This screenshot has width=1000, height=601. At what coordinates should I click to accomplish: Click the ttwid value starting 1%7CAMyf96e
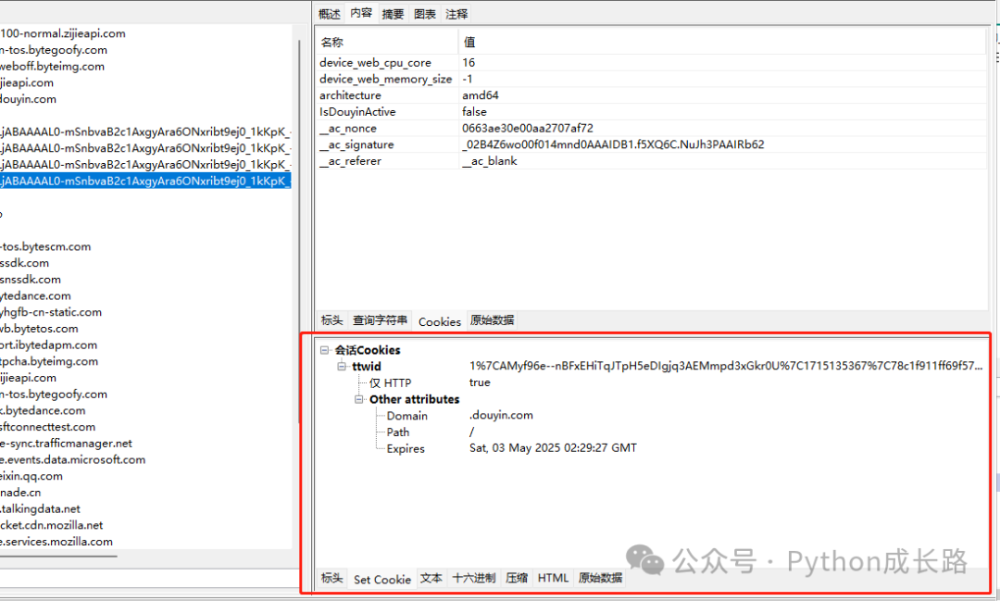(726, 366)
